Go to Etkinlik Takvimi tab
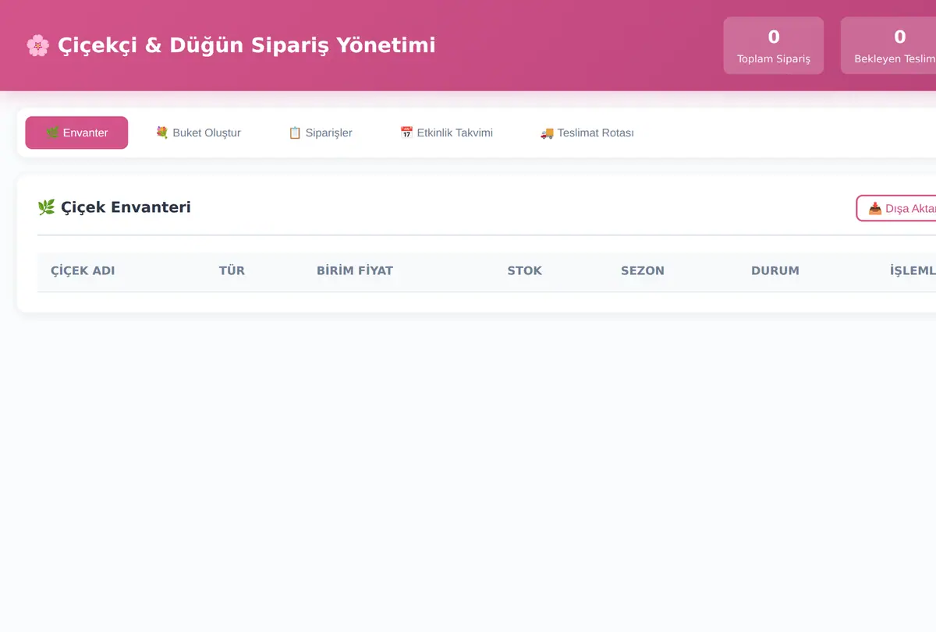936x632 pixels. (446, 132)
